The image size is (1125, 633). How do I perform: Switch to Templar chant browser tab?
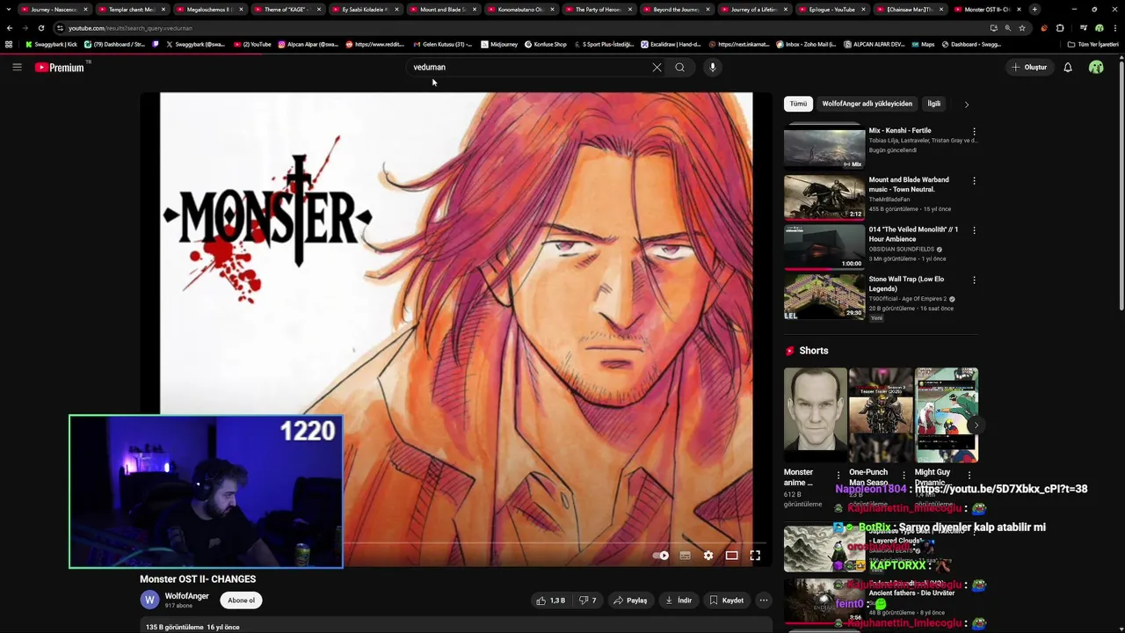[132, 10]
